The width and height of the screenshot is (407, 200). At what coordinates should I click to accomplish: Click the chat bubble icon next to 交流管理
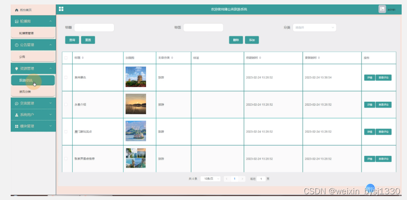(x=16, y=104)
